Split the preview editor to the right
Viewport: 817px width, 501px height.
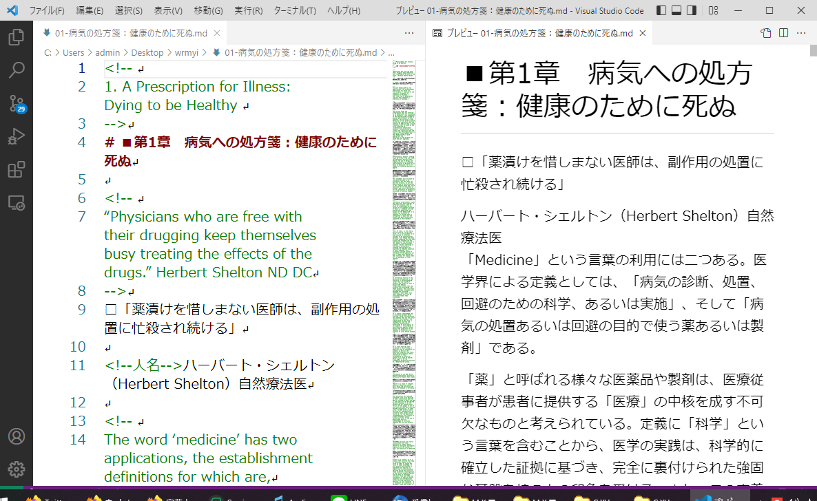pos(783,33)
